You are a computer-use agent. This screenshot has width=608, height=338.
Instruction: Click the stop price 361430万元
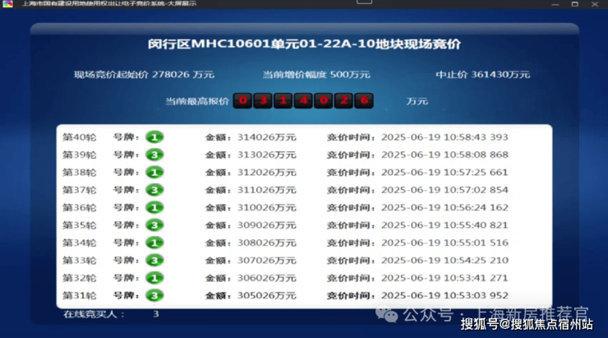point(500,75)
